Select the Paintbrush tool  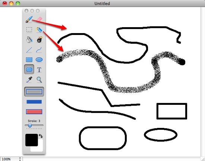pos(29,19)
